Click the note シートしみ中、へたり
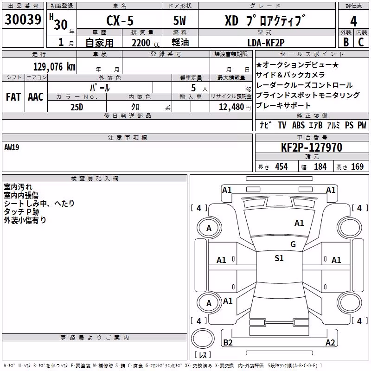The image size is (371, 371). click(39, 203)
